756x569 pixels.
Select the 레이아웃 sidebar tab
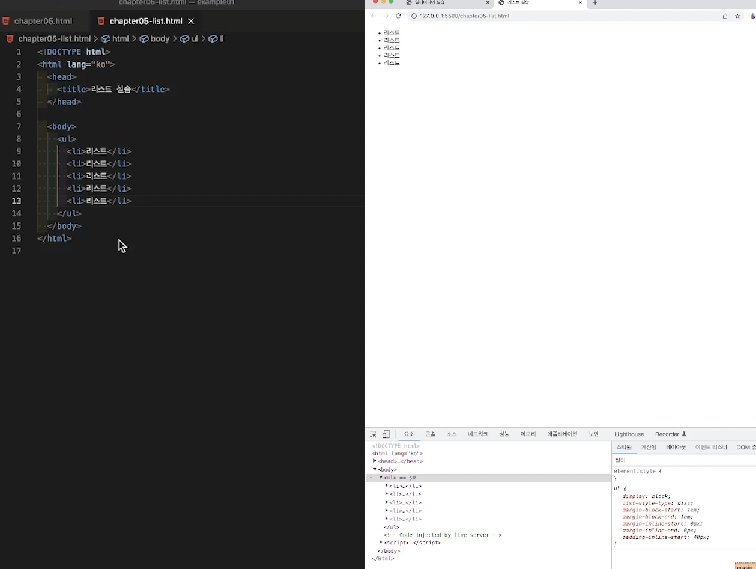pos(676,447)
